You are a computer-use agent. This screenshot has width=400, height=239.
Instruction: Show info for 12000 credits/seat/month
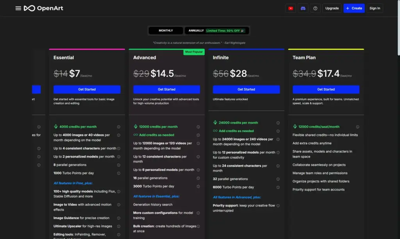(x=358, y=127)
